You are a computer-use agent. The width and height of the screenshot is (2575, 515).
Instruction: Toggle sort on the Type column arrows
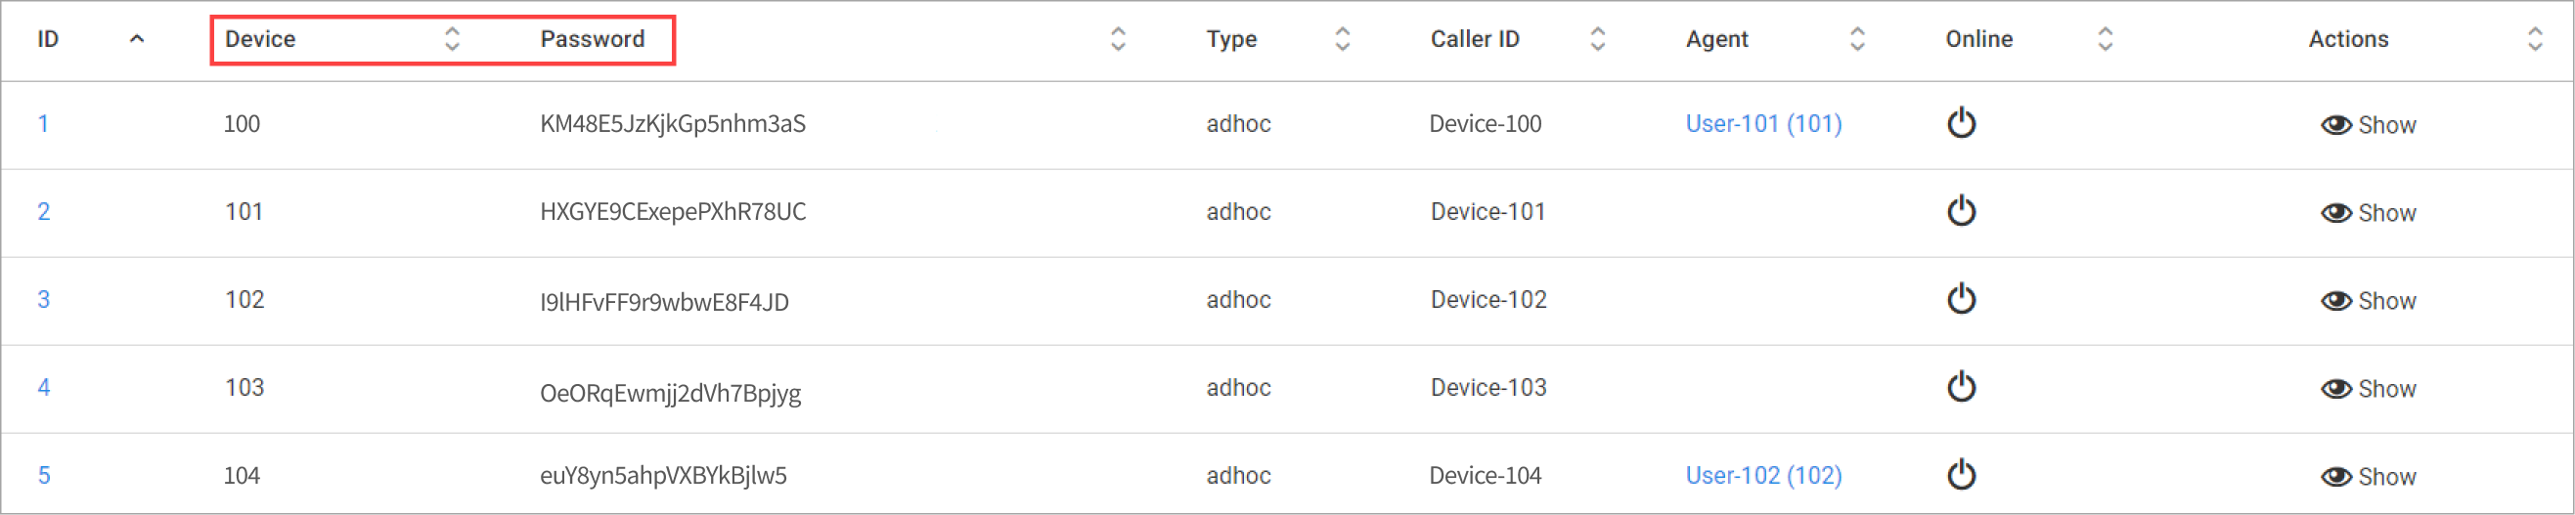click(x=1342, y=39)
